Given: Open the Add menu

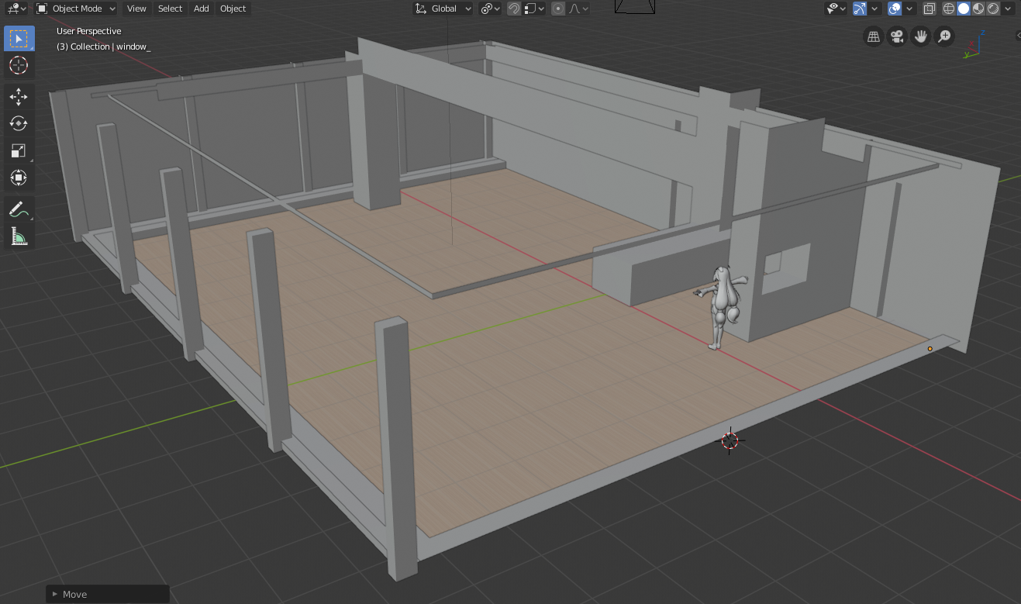Looking at the screenshot, I should [201, 9].
